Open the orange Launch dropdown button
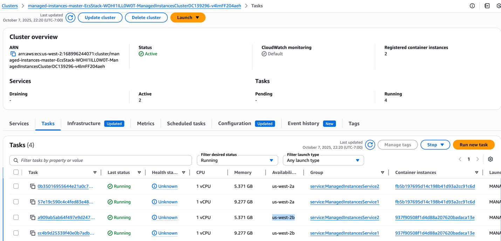The image size is (501, 241). click(188, 17)
